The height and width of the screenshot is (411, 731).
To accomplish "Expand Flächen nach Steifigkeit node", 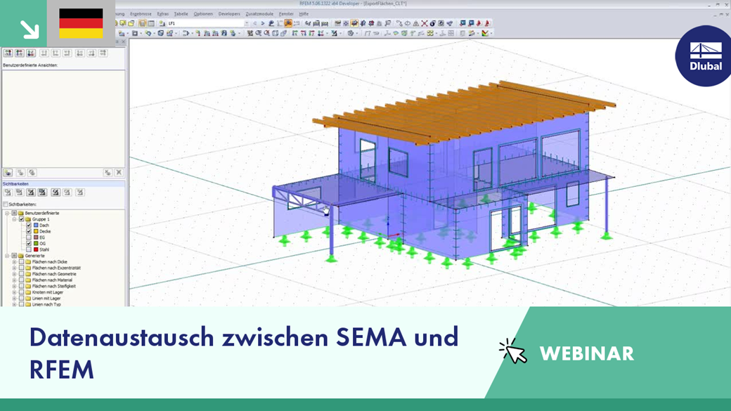I will click(x=15, y=286).
